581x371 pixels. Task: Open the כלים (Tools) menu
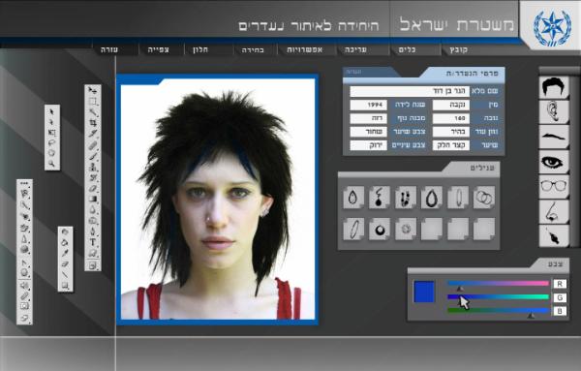[x=408, y=49]
